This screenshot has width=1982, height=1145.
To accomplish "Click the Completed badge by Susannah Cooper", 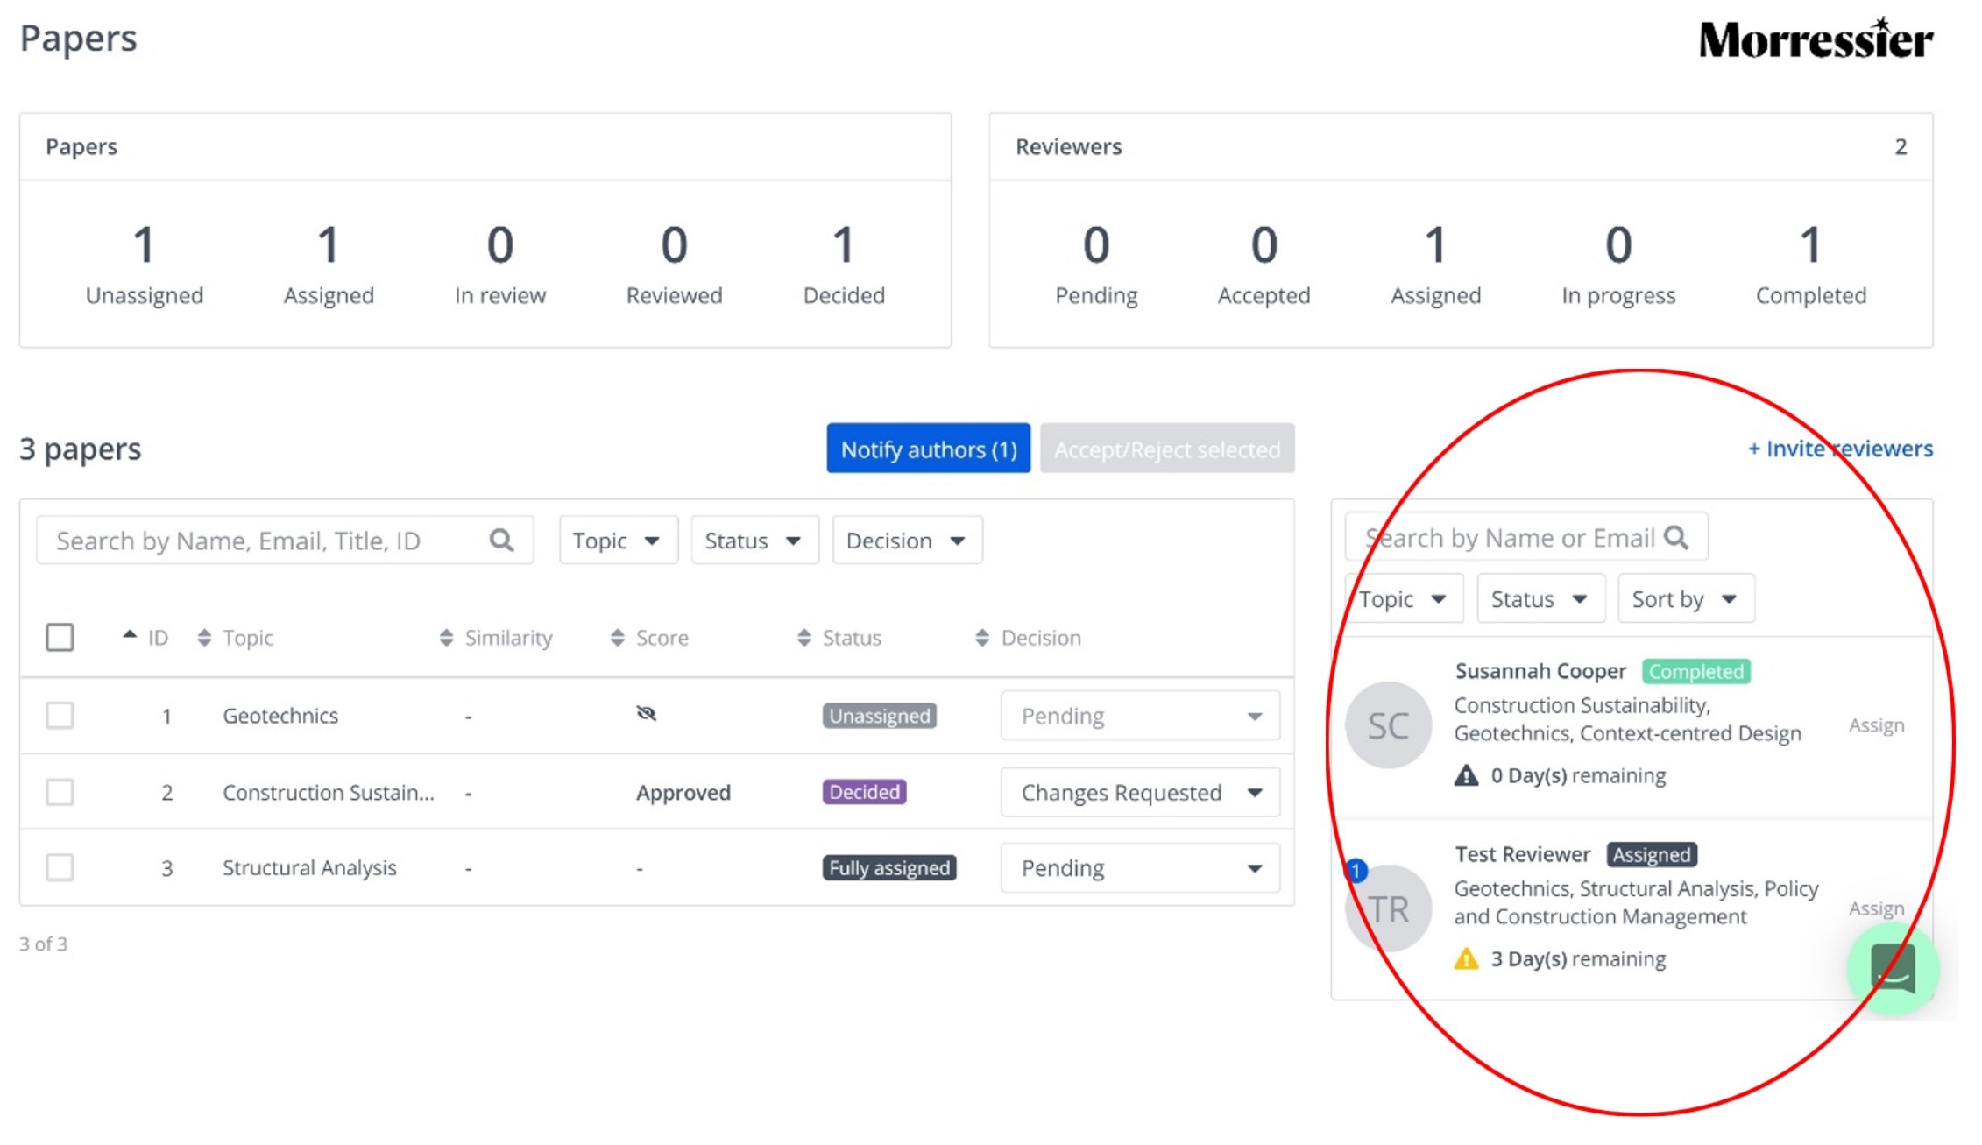I will 1695,671.
